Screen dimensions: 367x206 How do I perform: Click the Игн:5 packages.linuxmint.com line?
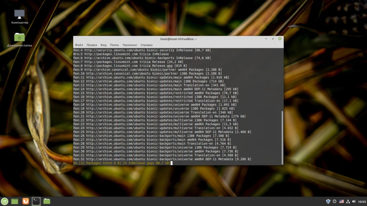[x=121, y=54]
